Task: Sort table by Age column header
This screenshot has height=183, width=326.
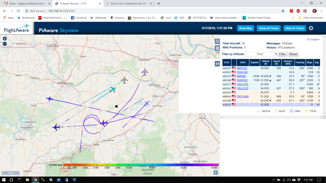Action: click(x=317, y=63)
